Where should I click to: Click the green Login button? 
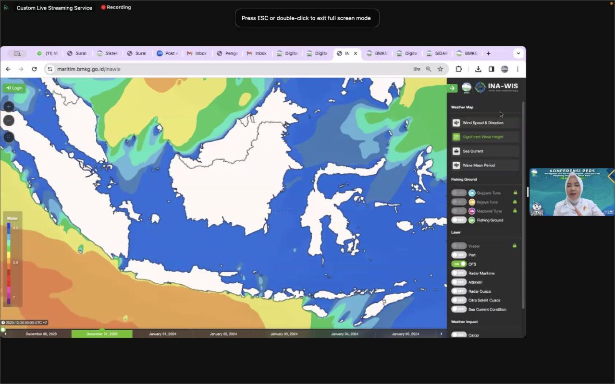tap(14, 88)
